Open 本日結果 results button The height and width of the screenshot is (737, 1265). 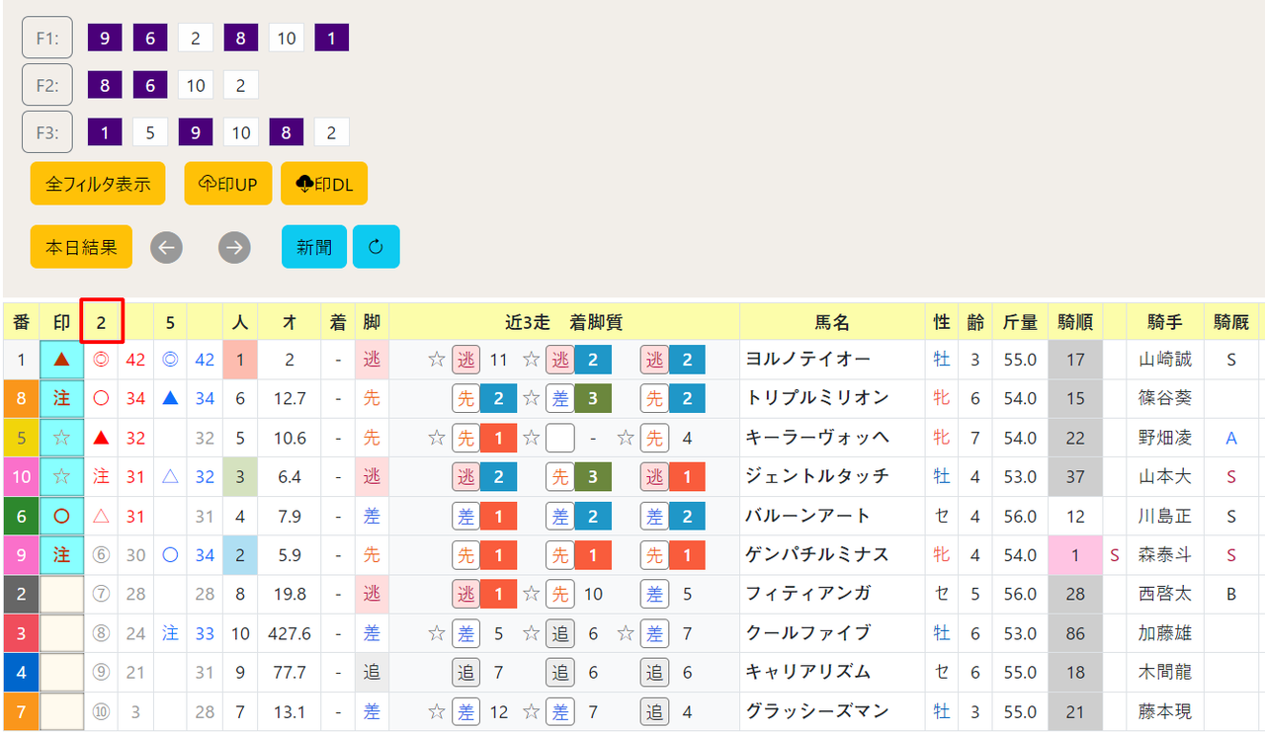pyautogui.click(x=81, y=247)
